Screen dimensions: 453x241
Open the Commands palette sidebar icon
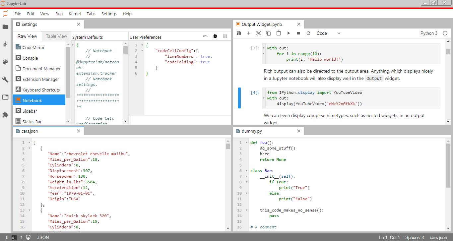coord(5,62)
